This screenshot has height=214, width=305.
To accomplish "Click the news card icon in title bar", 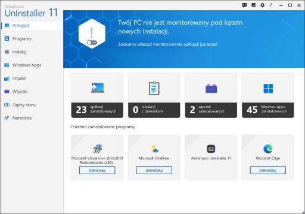I will (x=254, y=5).
